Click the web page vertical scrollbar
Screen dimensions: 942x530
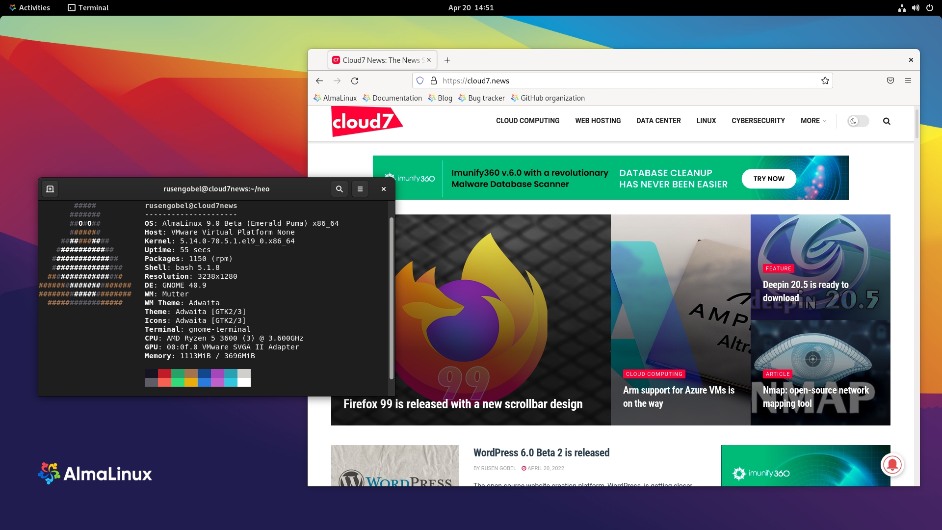[916, 123]
